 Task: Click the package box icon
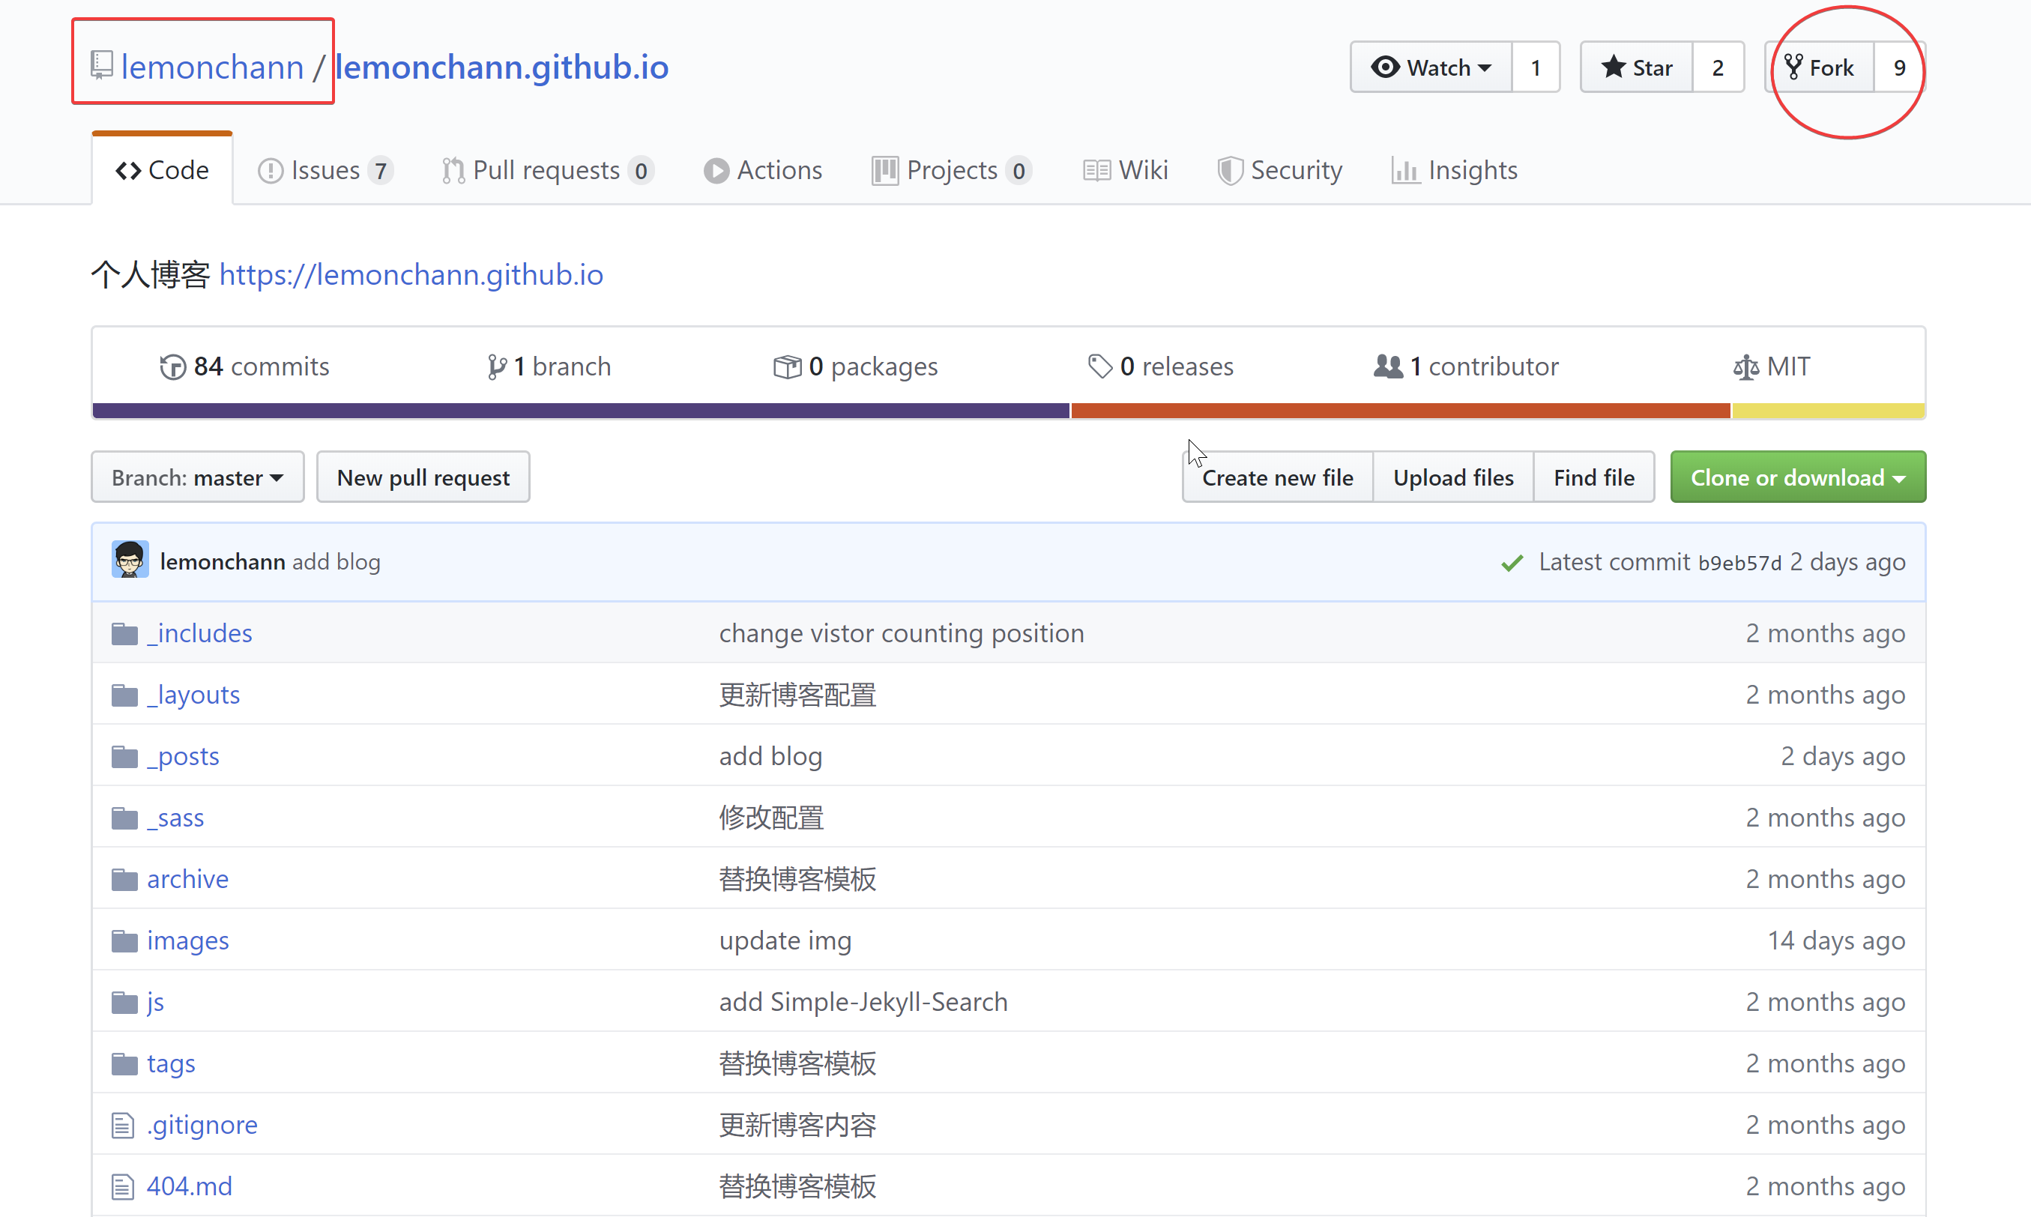pyautogui.click(x=787, y=366)
